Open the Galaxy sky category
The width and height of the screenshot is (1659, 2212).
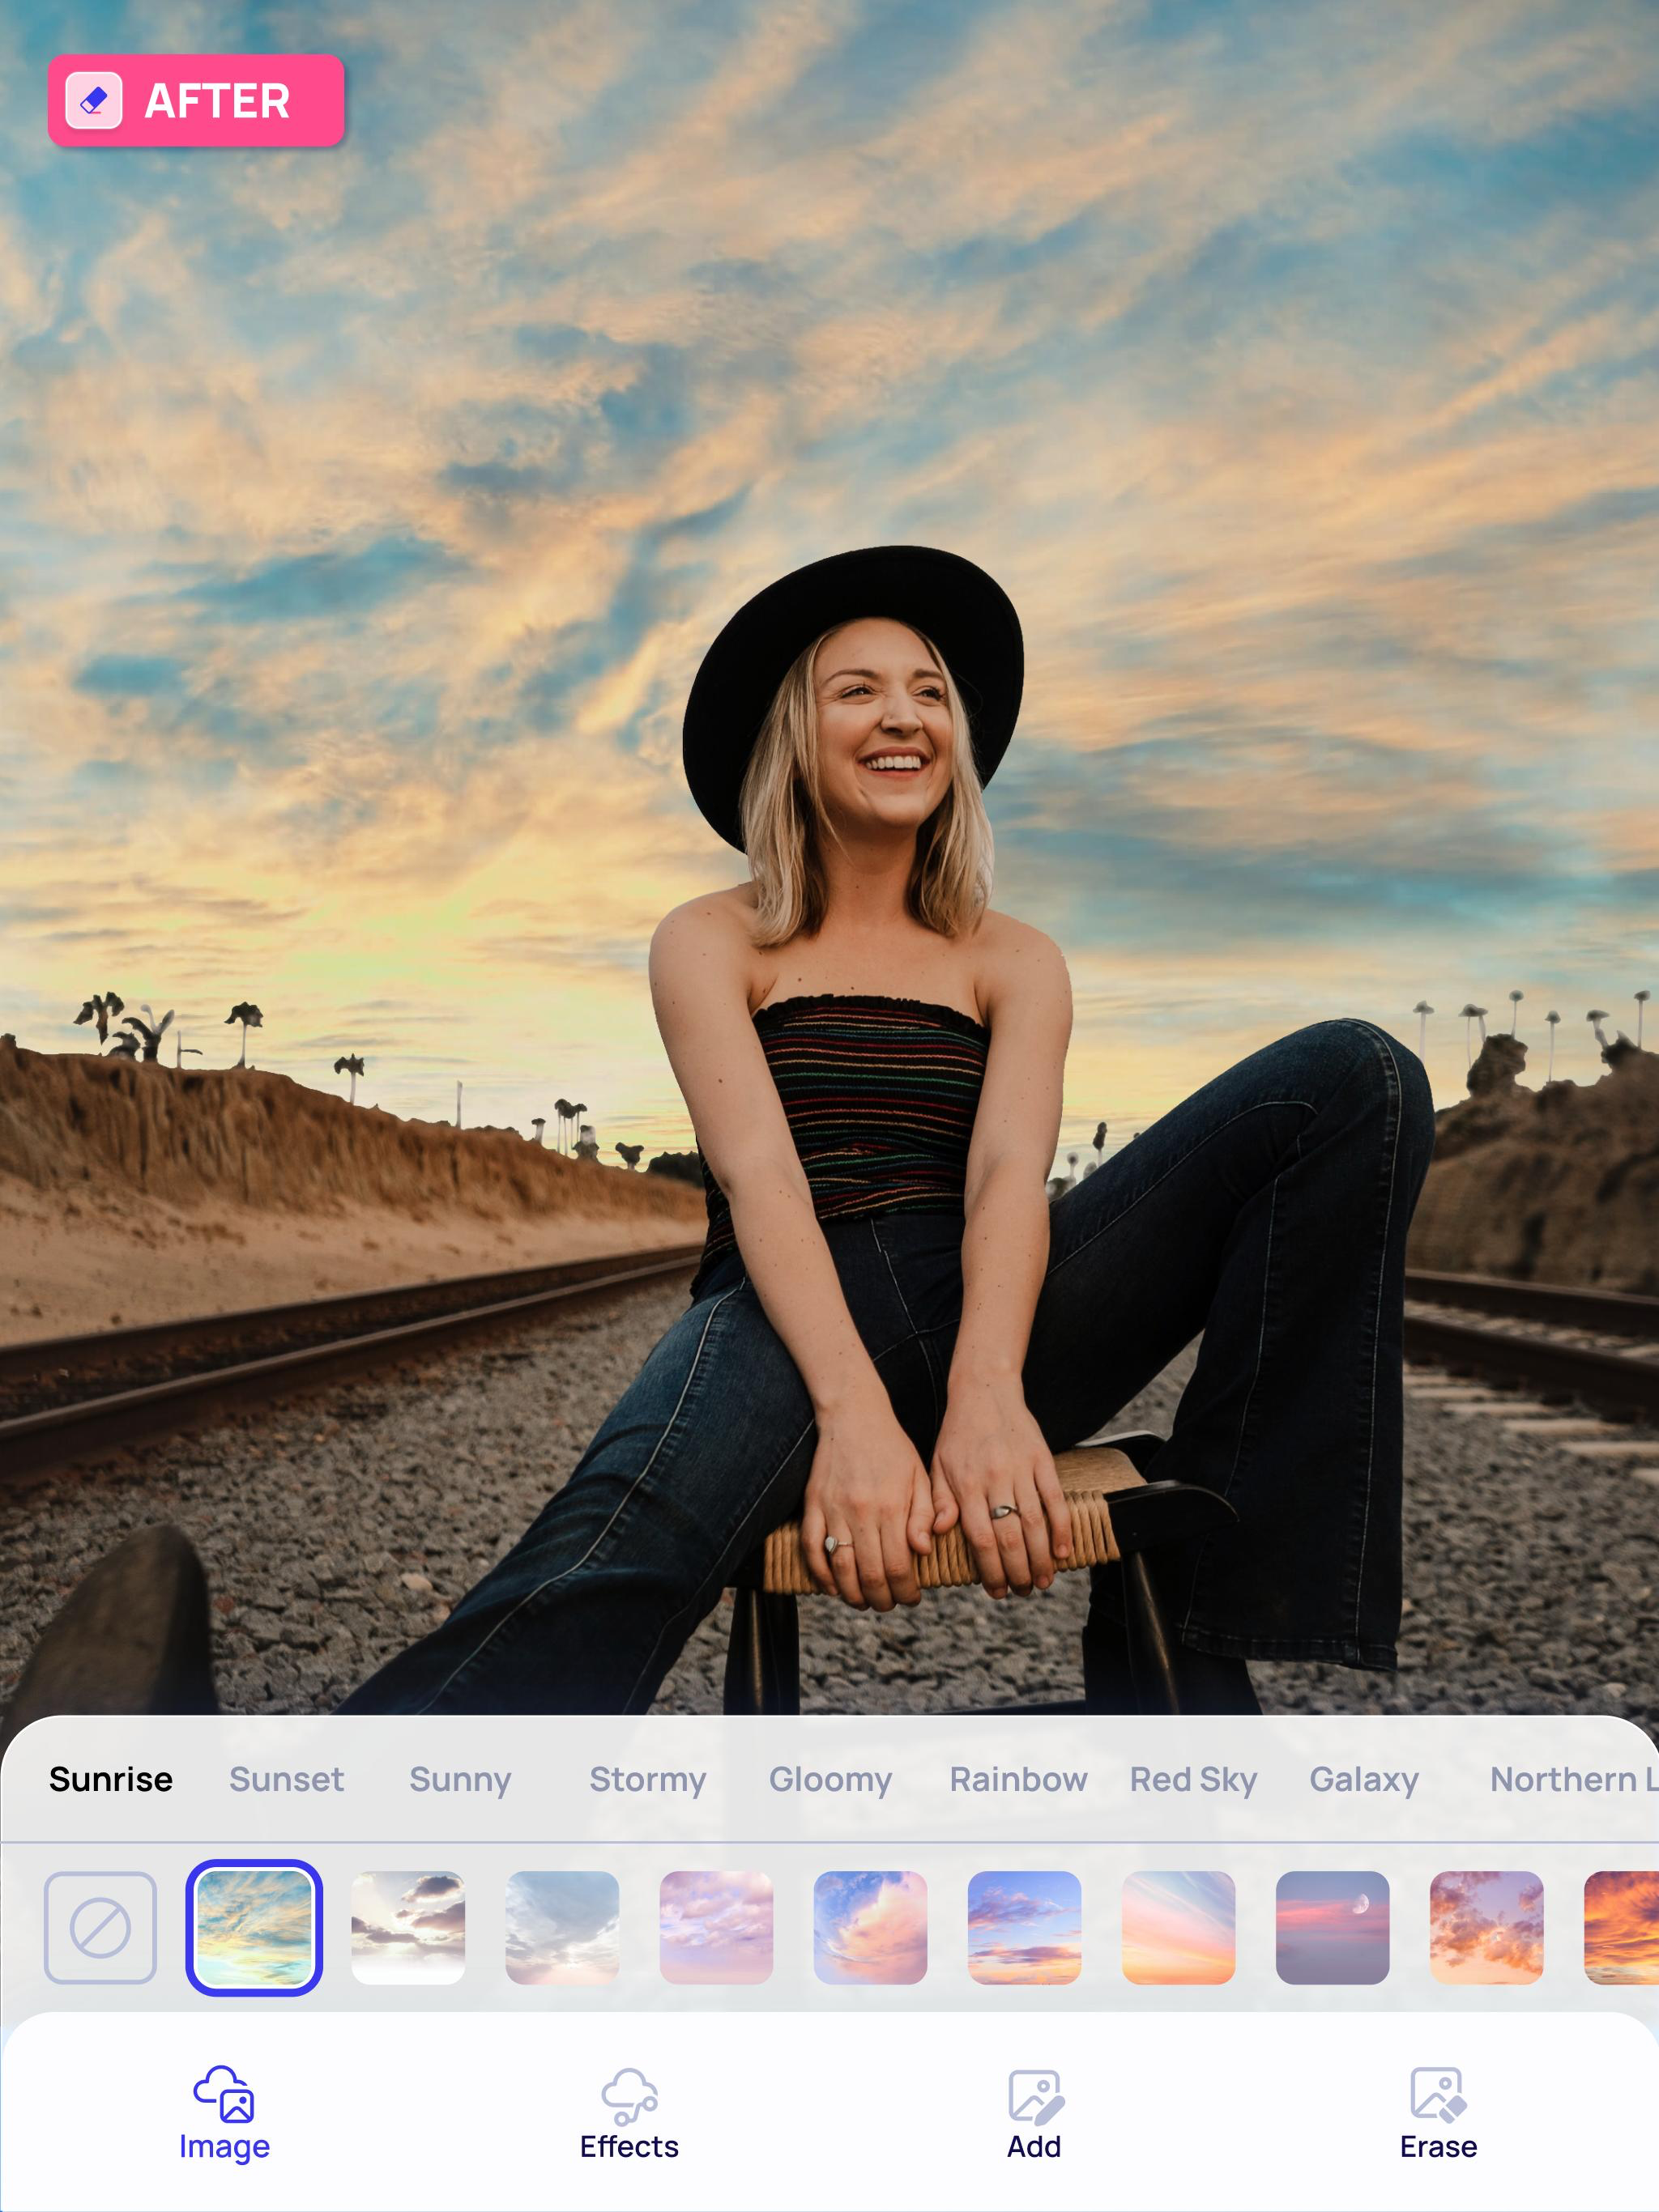pos(1364,1779)
